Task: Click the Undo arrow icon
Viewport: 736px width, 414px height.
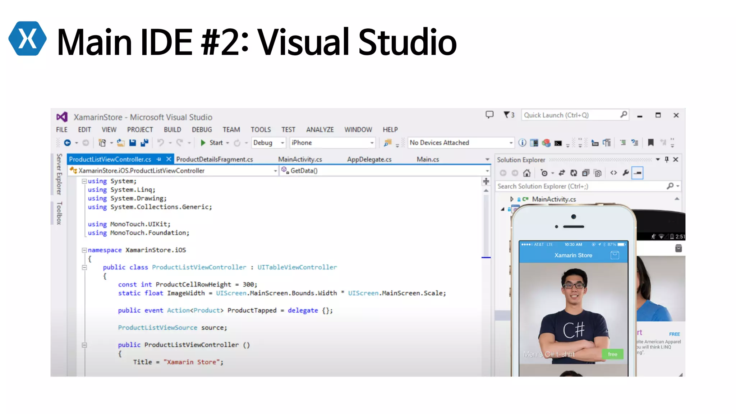Action: click(160, 143)
